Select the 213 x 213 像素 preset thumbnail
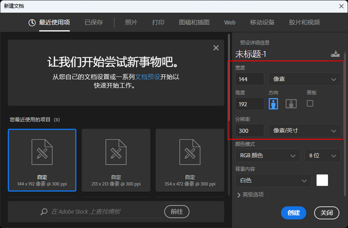 point(116,160)
